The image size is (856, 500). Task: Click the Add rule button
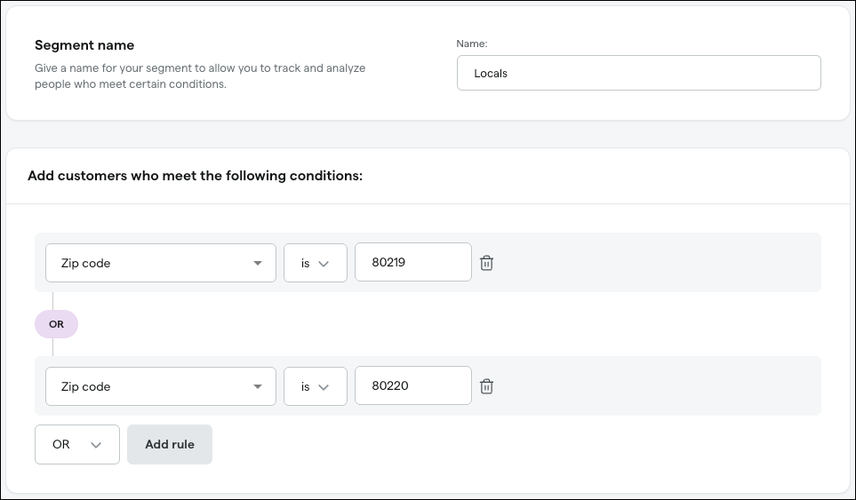(x=170, y=444)
